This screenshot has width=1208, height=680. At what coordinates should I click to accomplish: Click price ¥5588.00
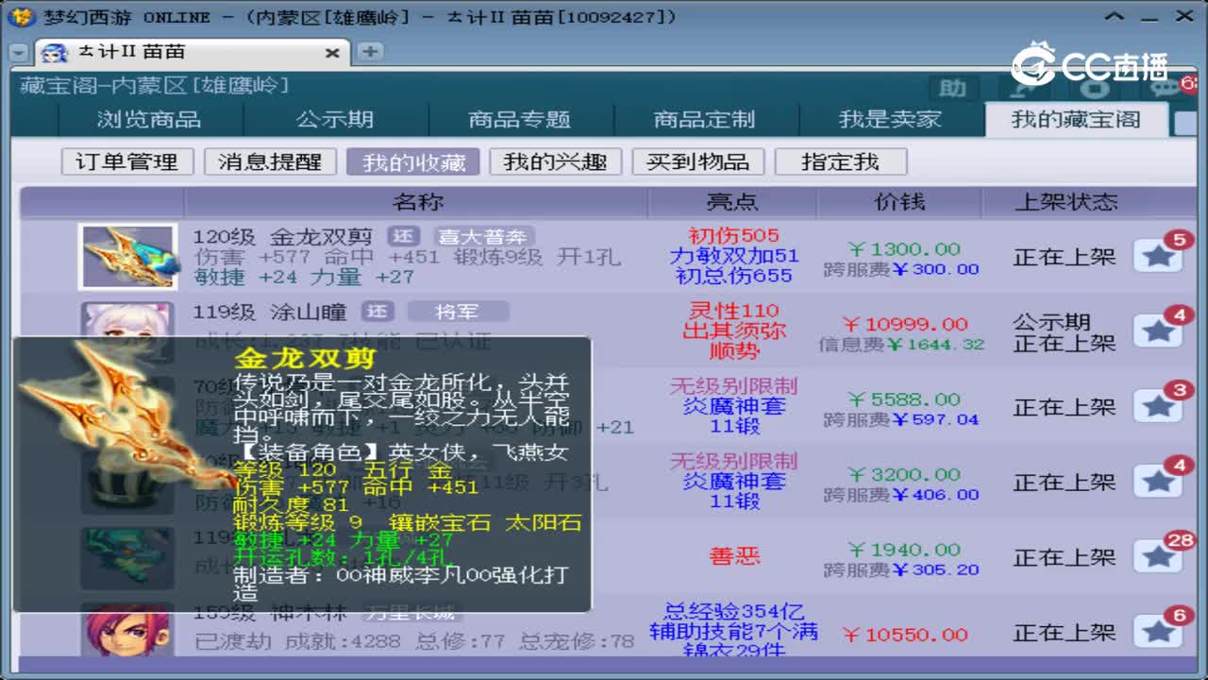[x=904, y=399]
